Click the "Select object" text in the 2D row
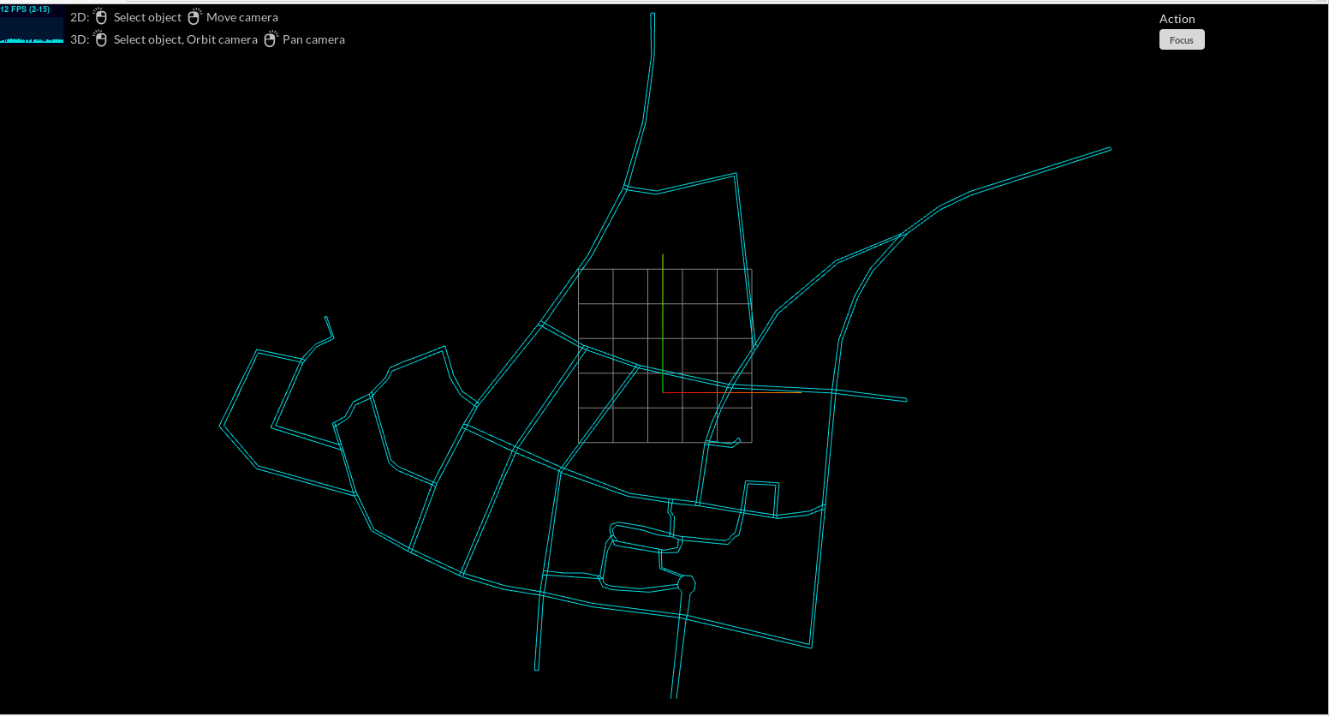The image size is (1329, 716). (147, 17)
